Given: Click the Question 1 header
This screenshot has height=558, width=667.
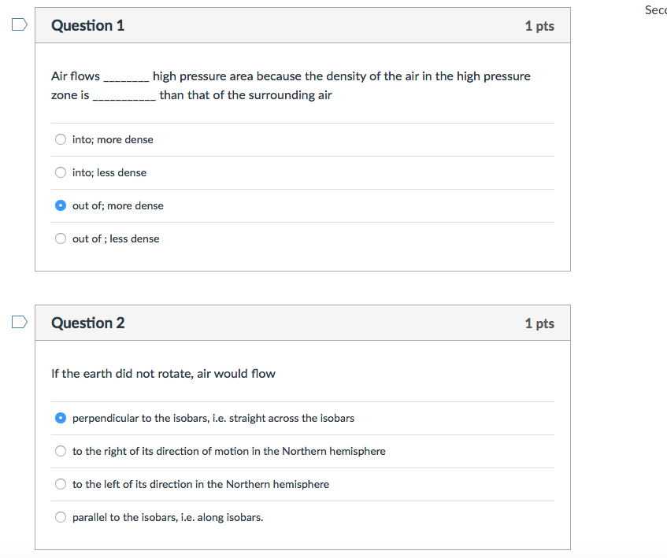Looking at the screenshot, I should tap(87, 24).
